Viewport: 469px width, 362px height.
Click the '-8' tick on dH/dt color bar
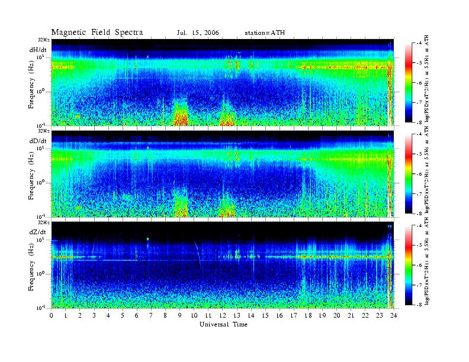tap(420, 122)
